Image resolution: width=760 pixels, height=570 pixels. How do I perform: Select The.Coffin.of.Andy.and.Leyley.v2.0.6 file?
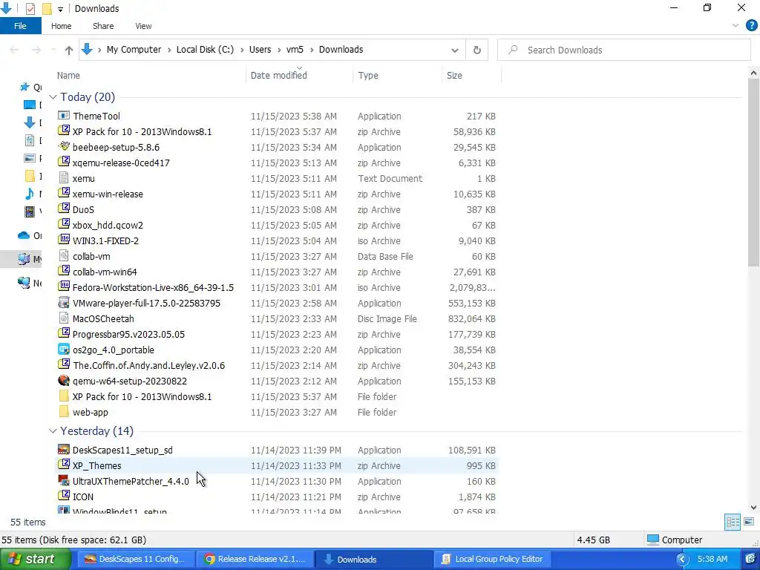pyautogui.click(x=148, y=365)
